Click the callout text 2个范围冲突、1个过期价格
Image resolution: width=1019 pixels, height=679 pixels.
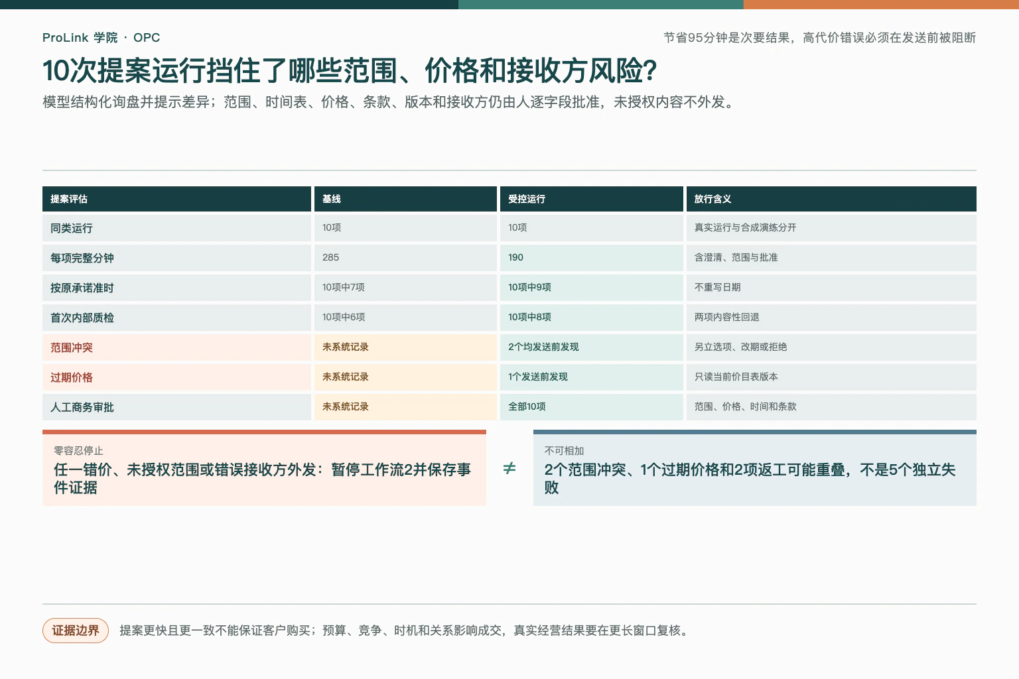click(x=750, y=479)
